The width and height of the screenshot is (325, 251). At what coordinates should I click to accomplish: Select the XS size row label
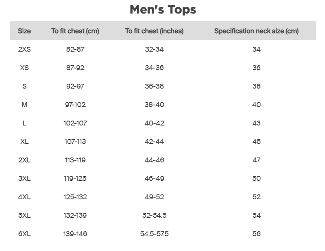coord(24,68)
